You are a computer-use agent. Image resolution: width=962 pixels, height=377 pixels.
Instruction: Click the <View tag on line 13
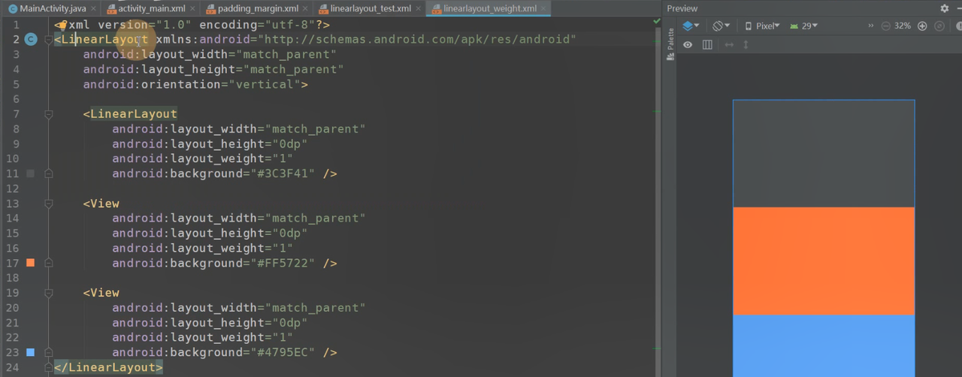click(x=101, y=204)
